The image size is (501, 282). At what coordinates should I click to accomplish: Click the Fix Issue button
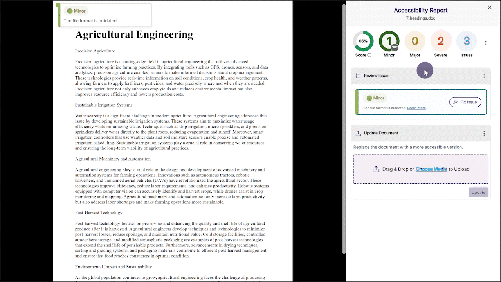pos(465,102)
